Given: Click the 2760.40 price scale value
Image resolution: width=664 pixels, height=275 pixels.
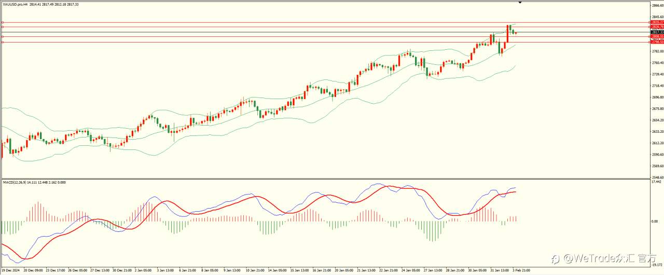Looking at the screenshot, I should 657,63.
